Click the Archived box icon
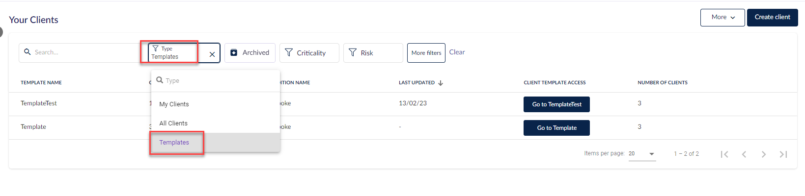This screenshot has height=196, width=805. (234, 52)
